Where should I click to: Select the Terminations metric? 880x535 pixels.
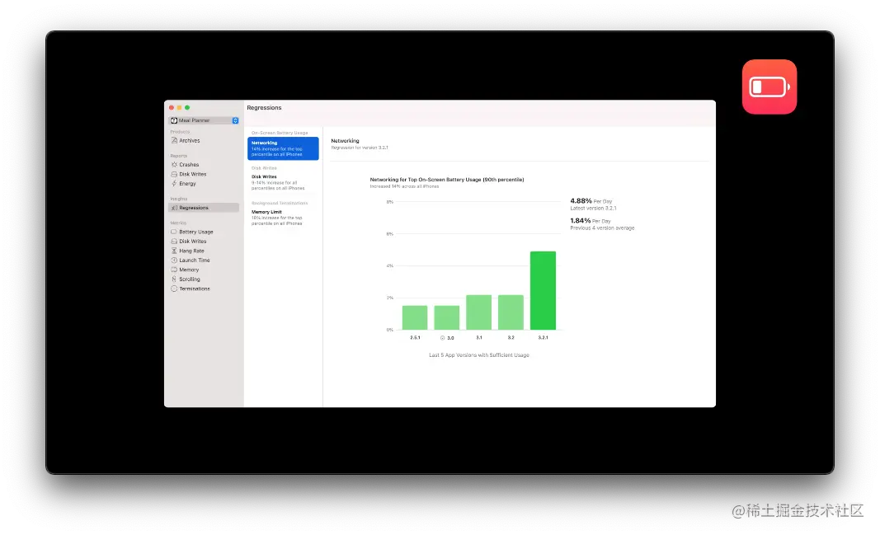point(191,289)
